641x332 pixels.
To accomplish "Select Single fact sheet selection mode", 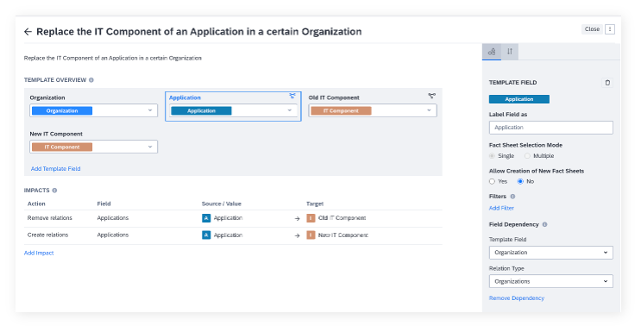I will click(493, 156).
